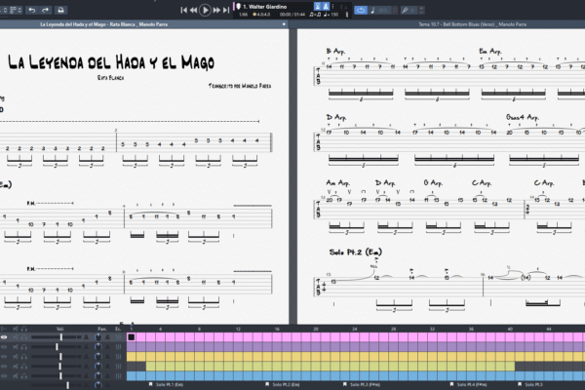
Task: Toggle visibility of the pink track
Action: coord(4,337)
